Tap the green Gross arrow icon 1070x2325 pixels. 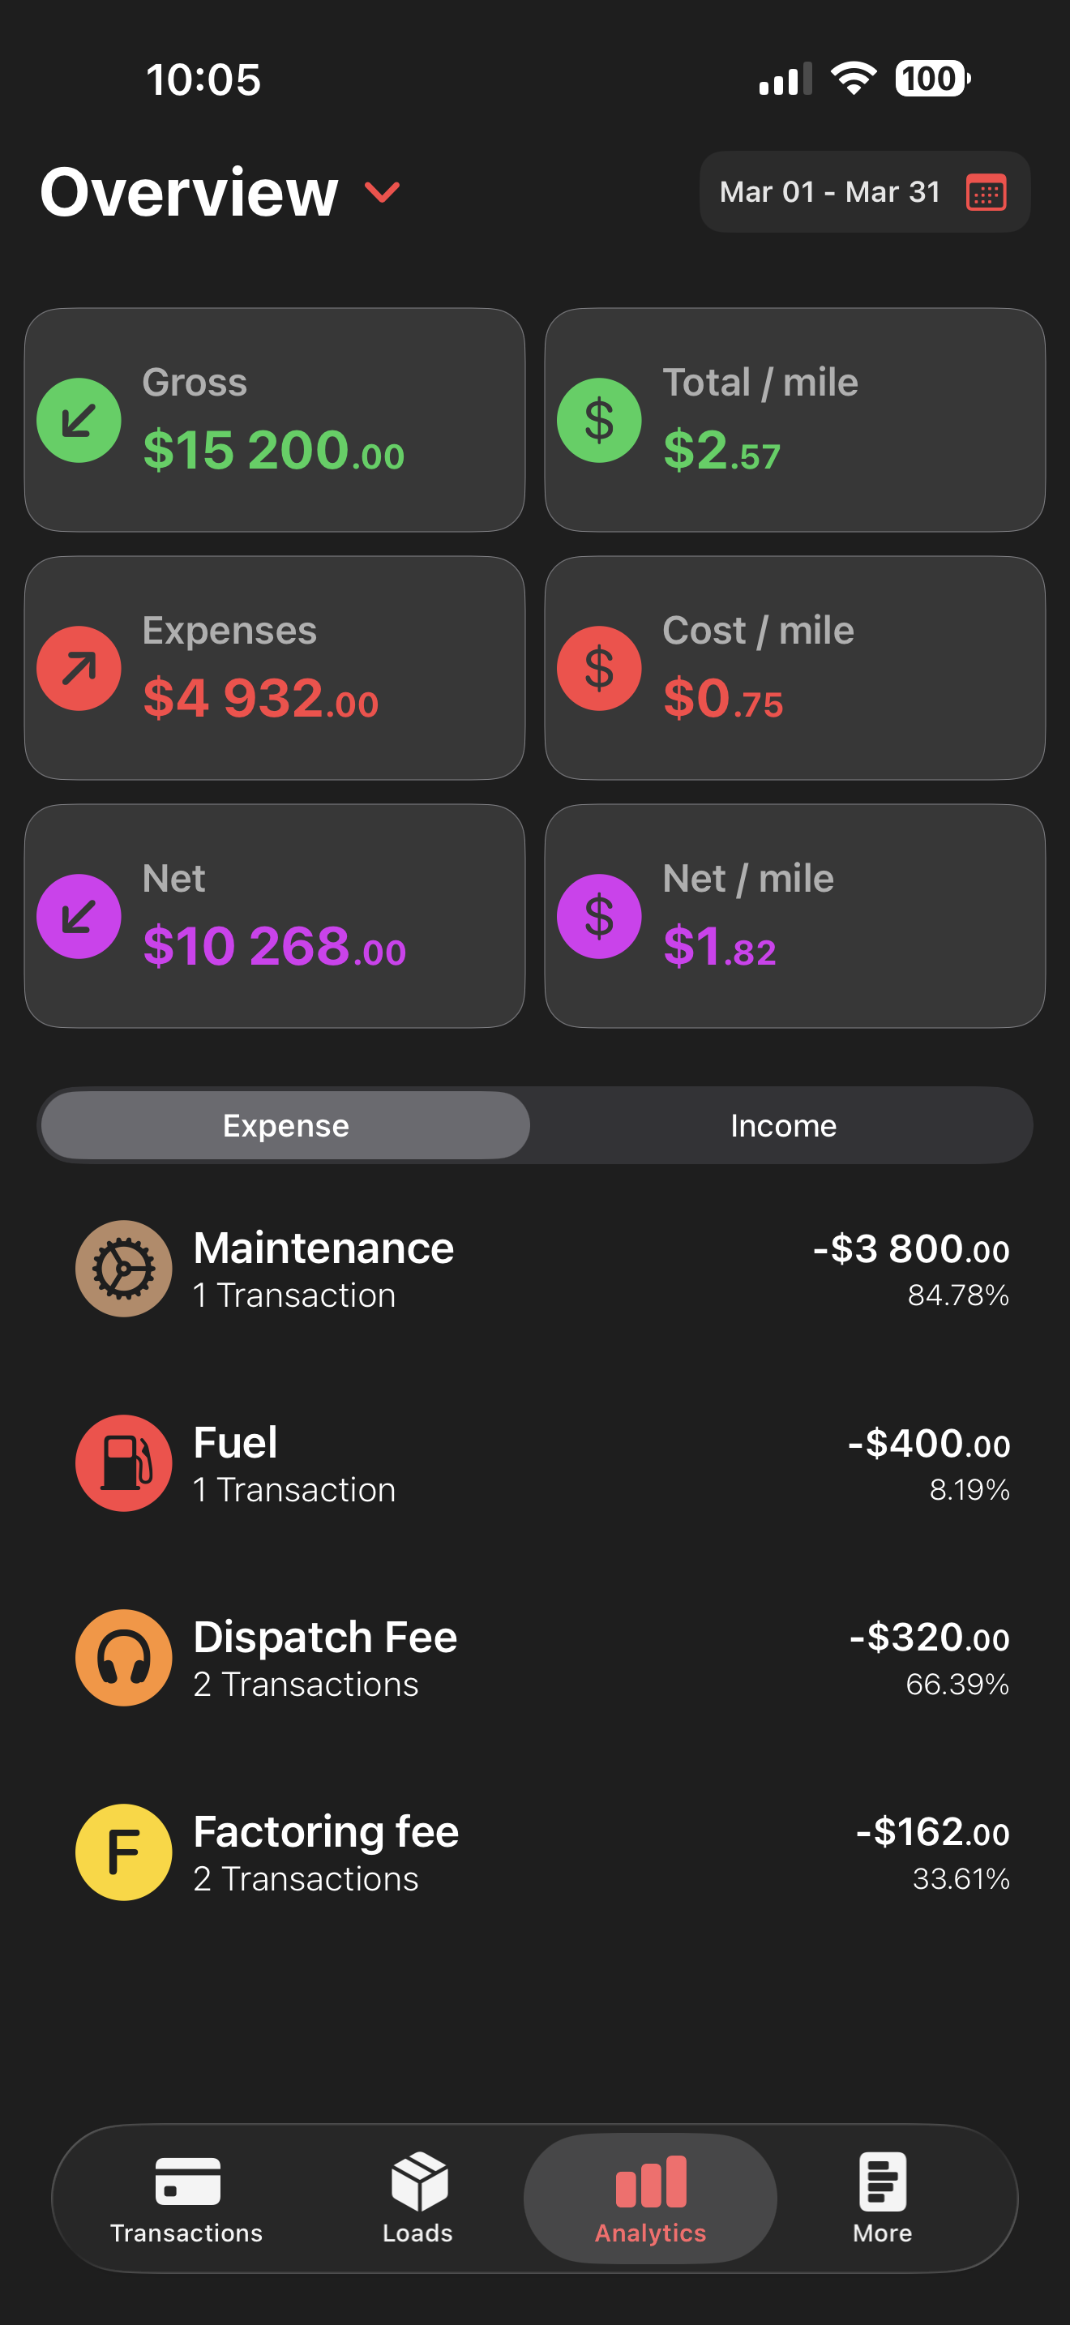pyautogui.click(x=79, y=421)
